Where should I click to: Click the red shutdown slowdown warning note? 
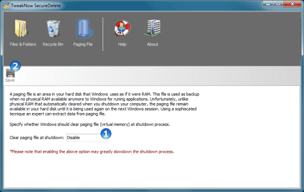pos(92,152)
